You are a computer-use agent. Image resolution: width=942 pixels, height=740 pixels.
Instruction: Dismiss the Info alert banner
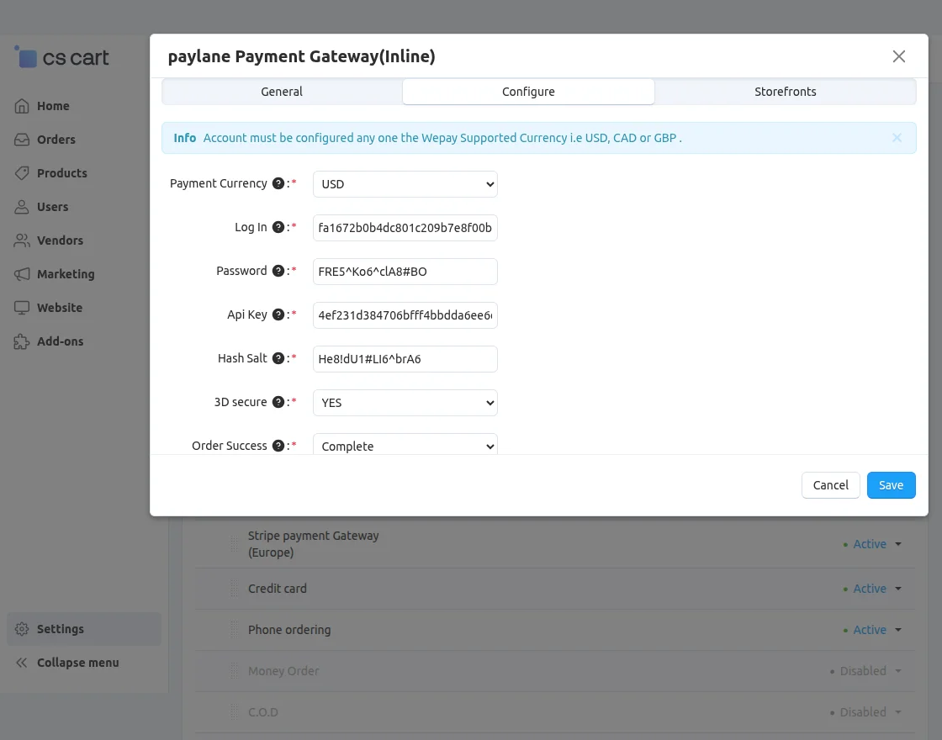897,138
